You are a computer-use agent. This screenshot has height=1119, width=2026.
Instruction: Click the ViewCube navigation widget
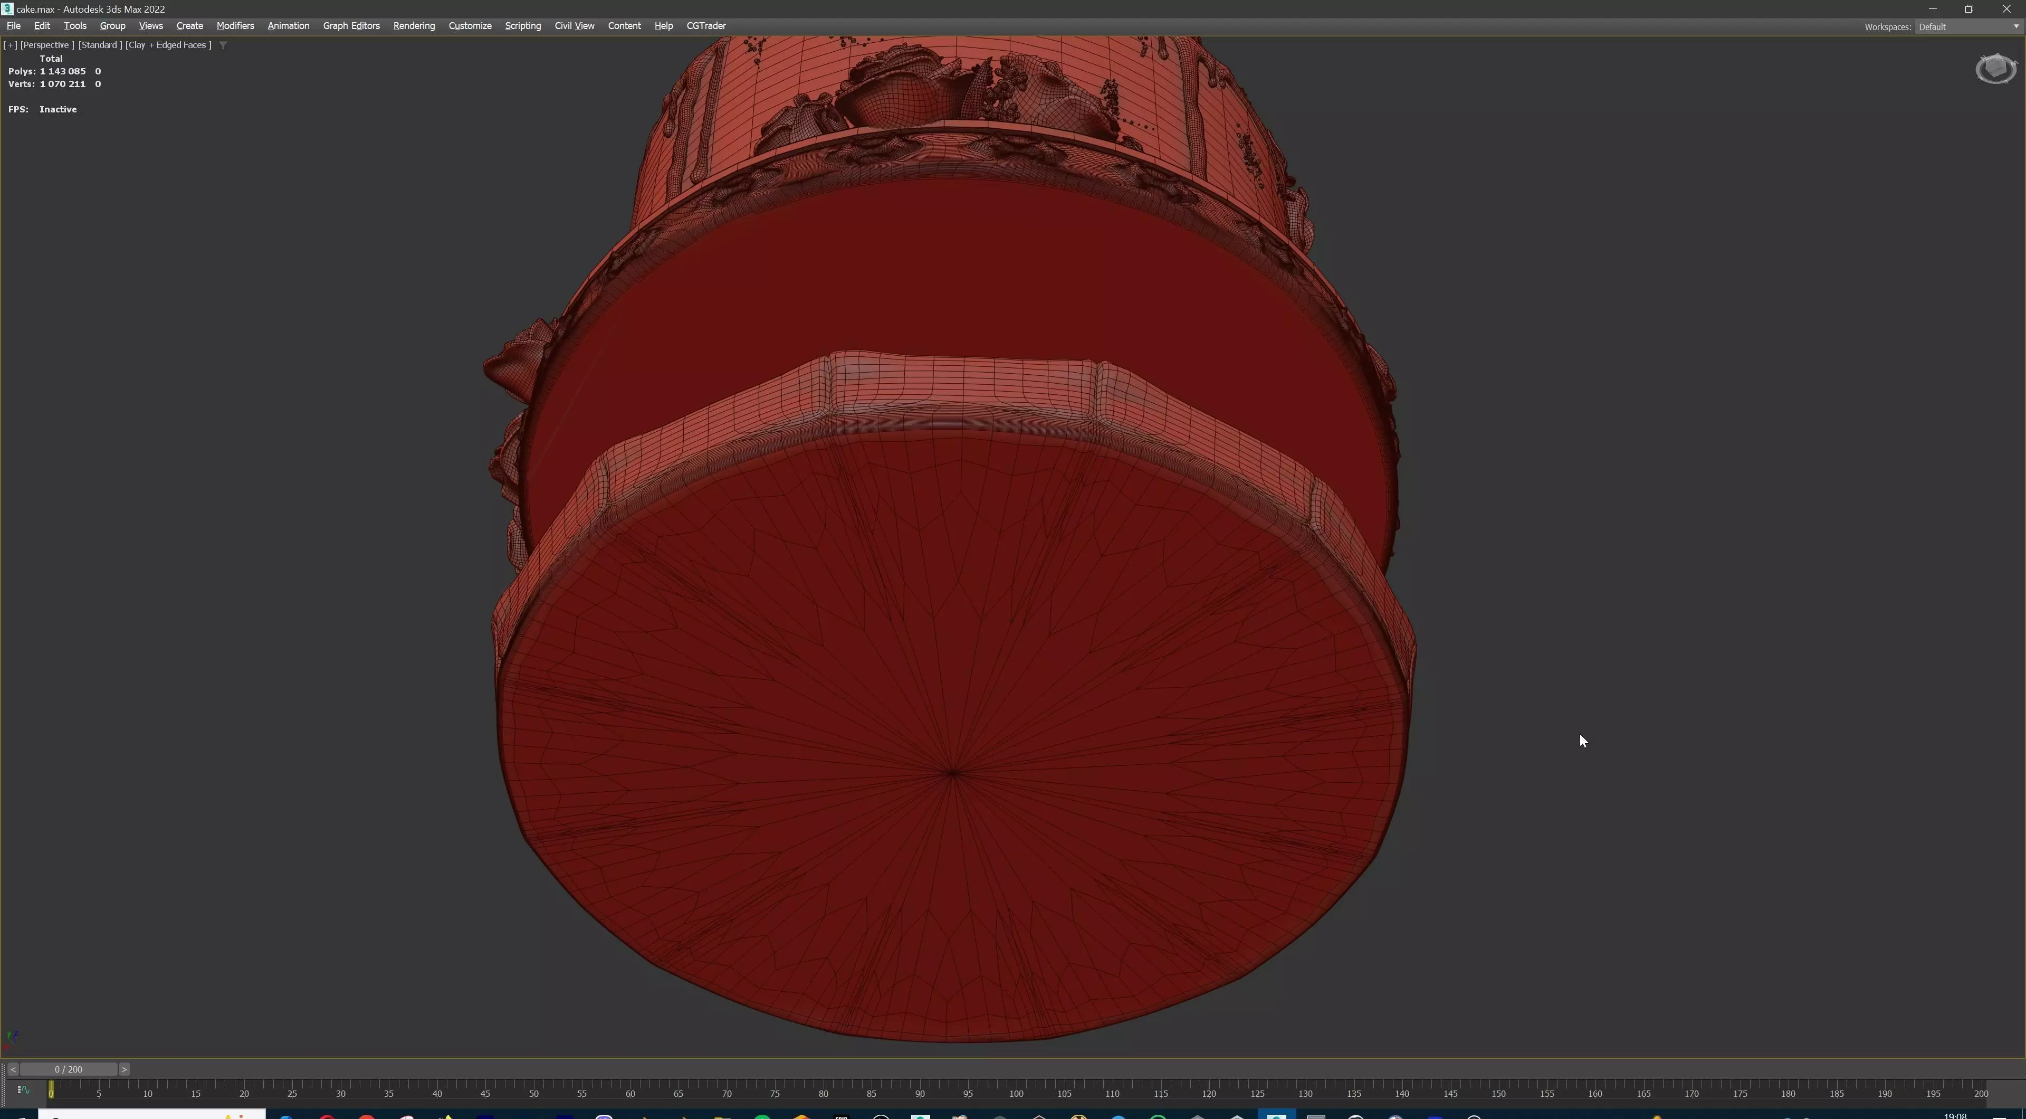coord(1995,69)
